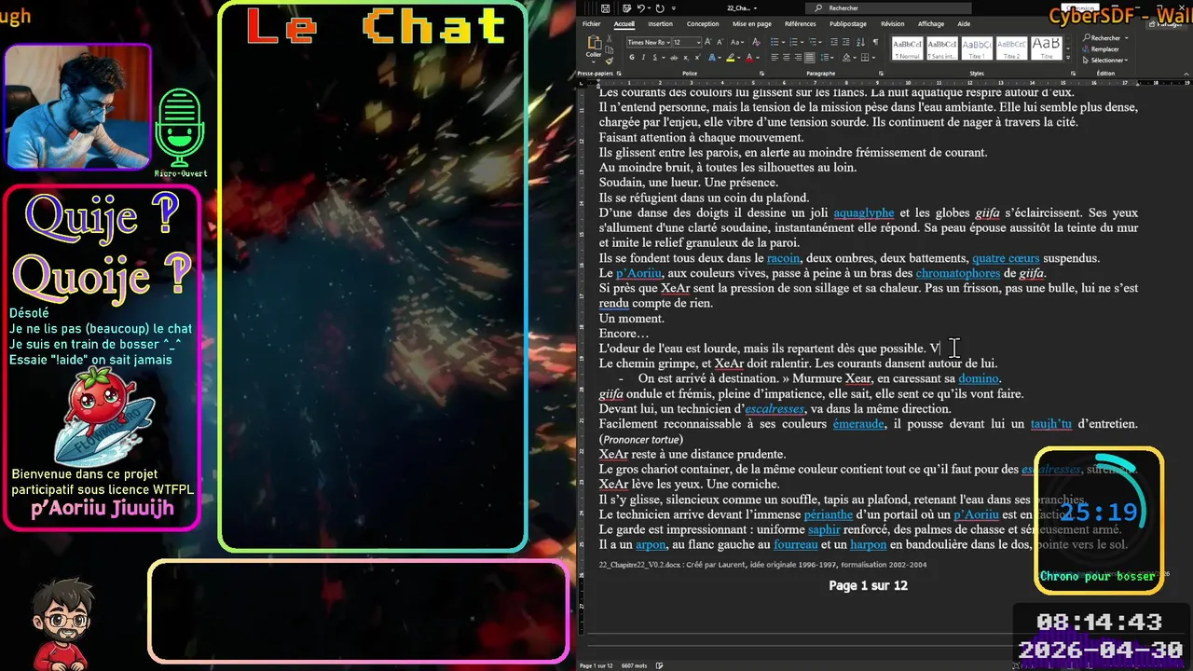Sort paragraphs alphabetically

(860, 42)
